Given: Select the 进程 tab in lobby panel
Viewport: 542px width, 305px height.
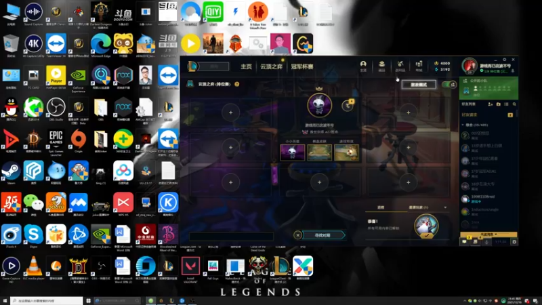Looking at the screenshot, I should (381, 207).
